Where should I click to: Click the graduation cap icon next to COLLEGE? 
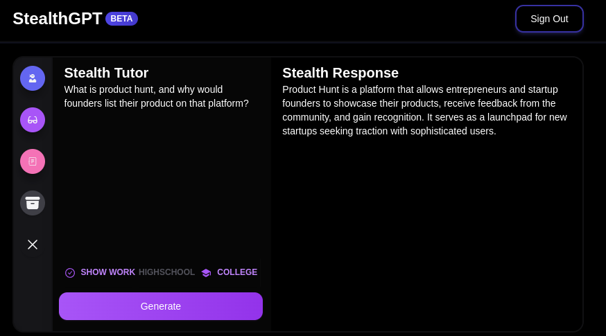tap(207, 273)
